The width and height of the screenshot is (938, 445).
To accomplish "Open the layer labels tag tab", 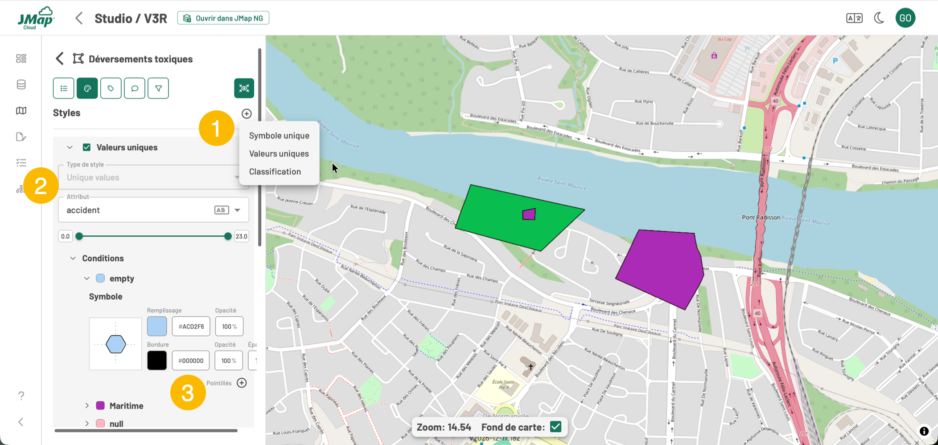I will 111,88.
